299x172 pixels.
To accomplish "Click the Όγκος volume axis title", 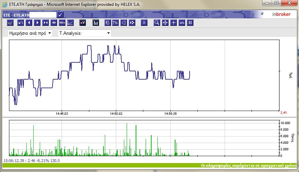I will [292, 138].
